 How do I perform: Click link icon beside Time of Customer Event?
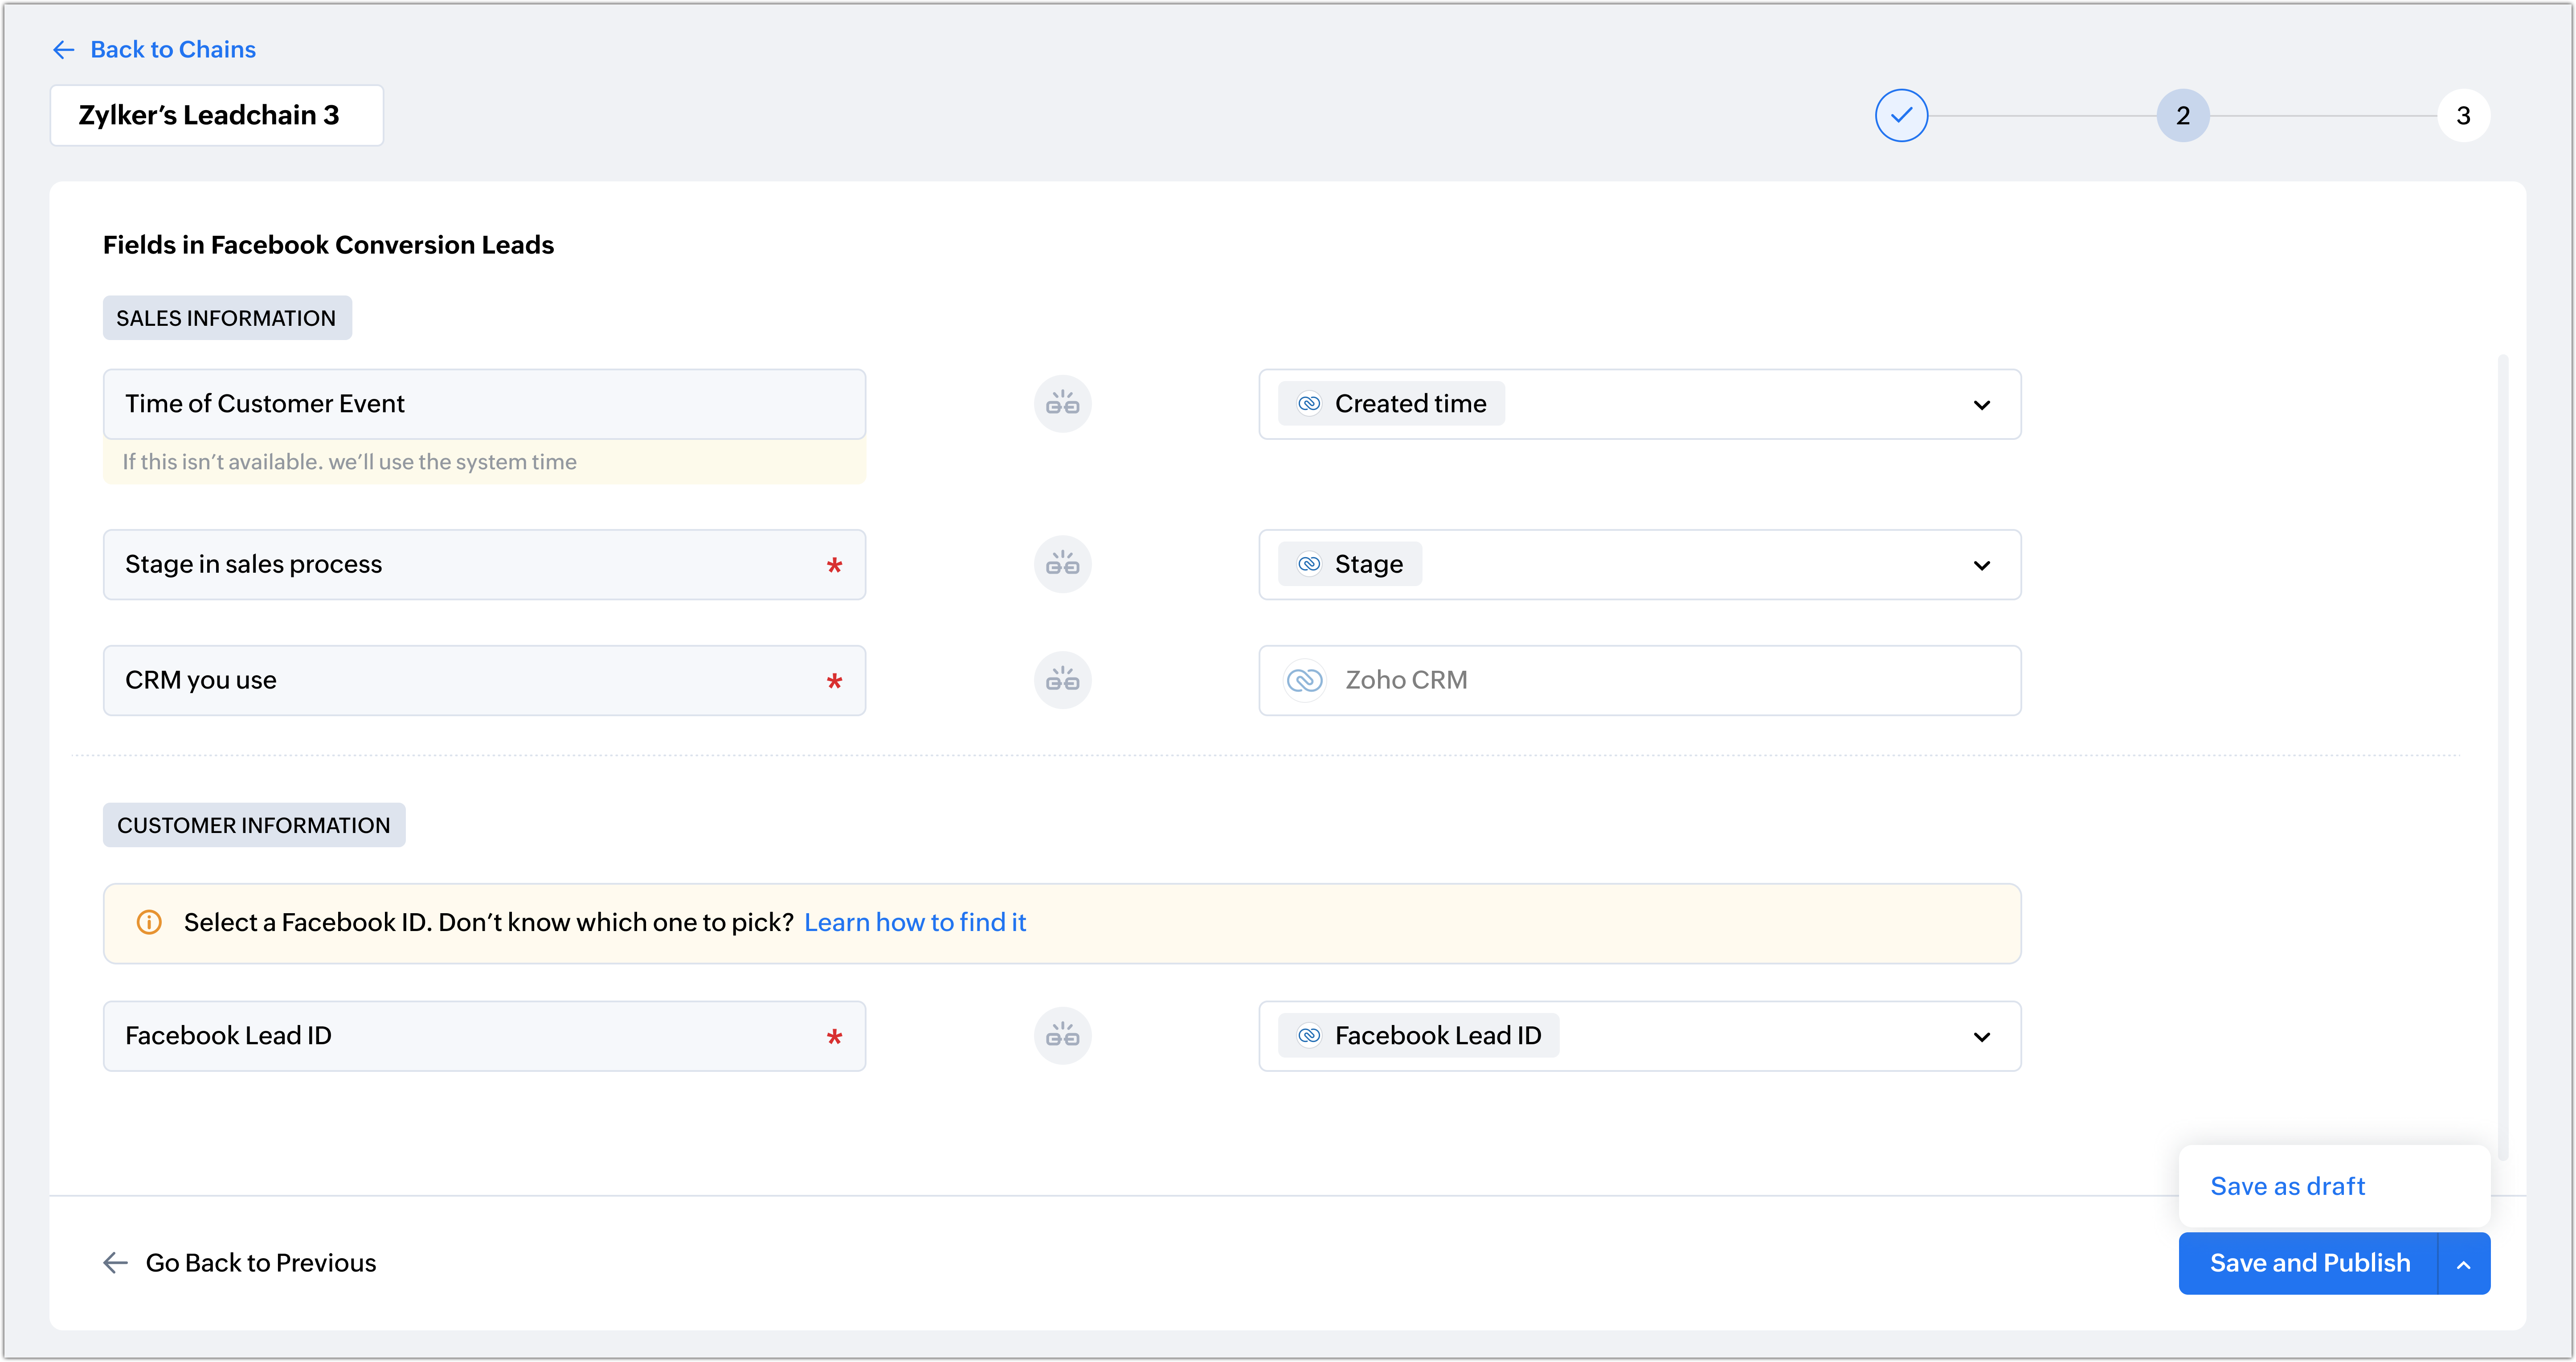(1062, 404)
